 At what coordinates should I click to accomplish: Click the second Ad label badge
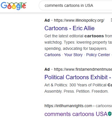click(x=47, y=69)
